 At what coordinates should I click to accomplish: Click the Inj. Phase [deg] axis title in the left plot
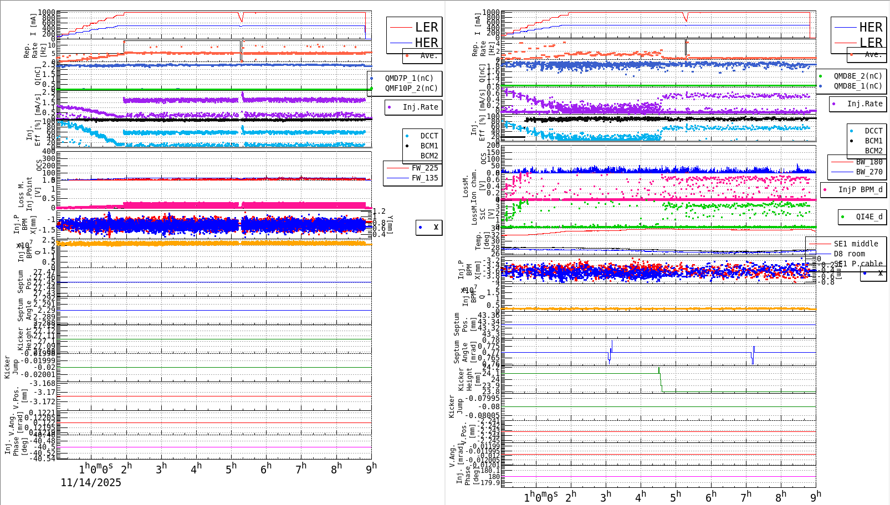16,446
